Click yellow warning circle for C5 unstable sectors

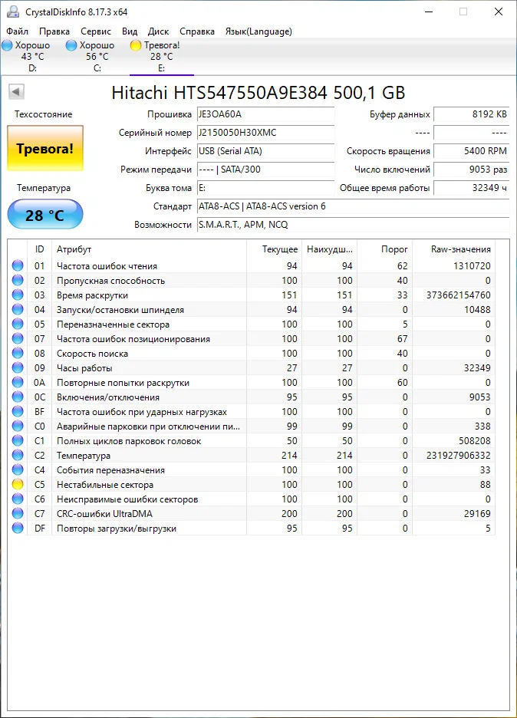18,485
